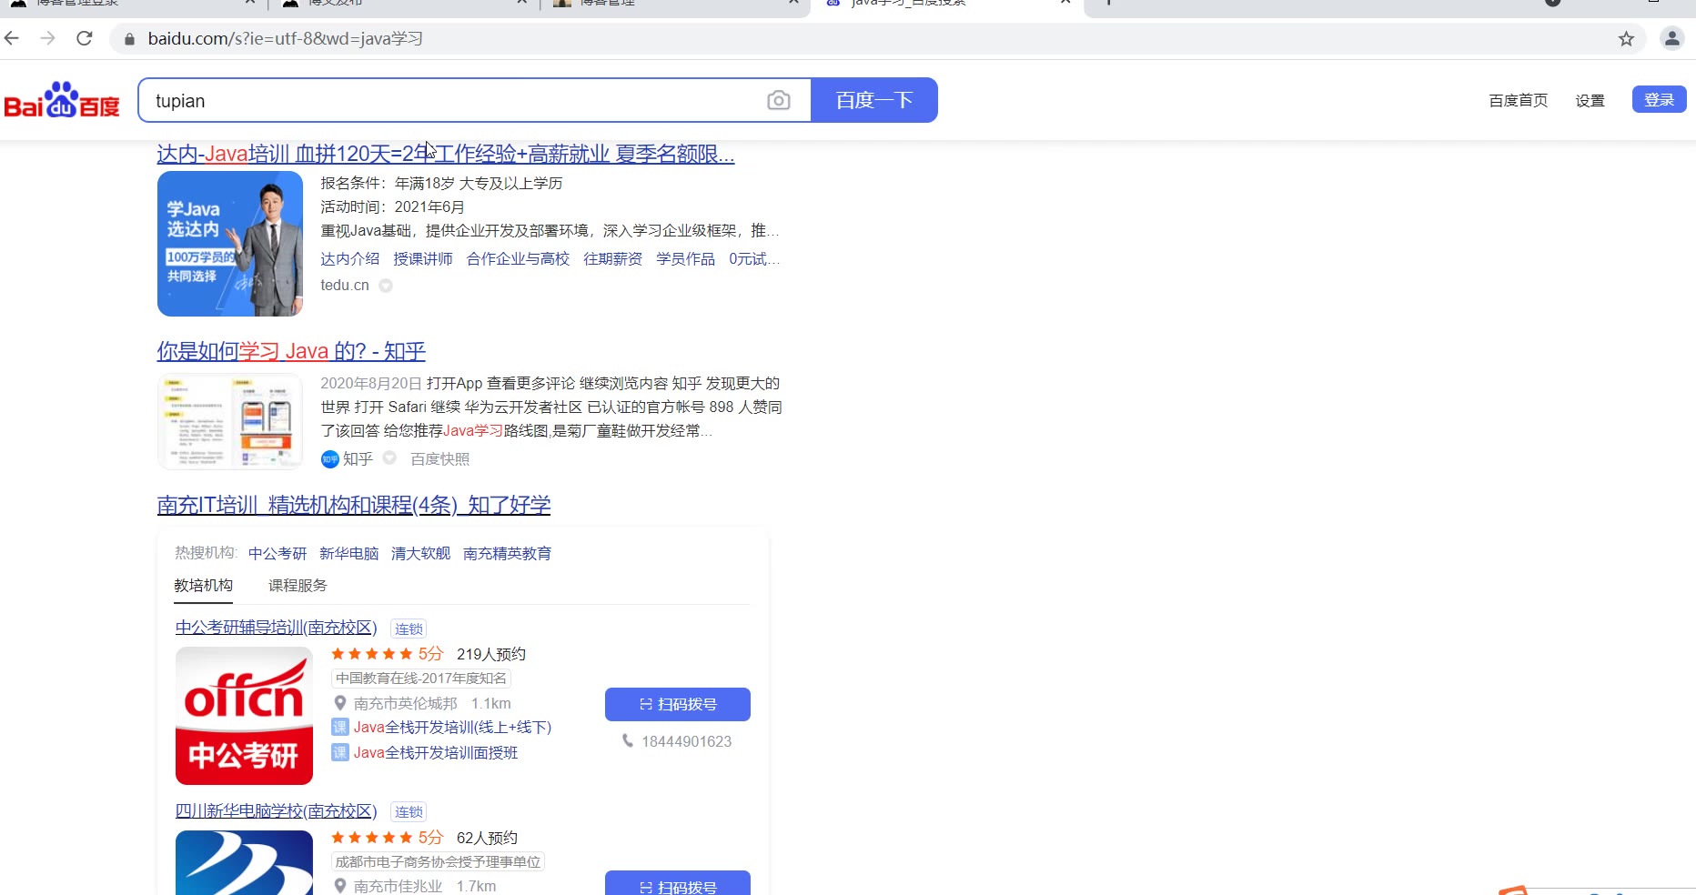Select hot institution 新华电脑
The height and width of the screenshot is (895, 1696).
pyautogui.click(x=349, y=554)
